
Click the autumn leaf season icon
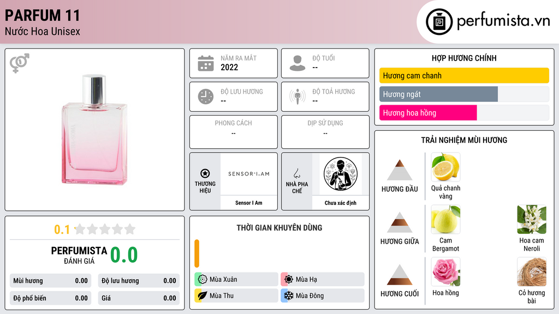tap(202, 295)
